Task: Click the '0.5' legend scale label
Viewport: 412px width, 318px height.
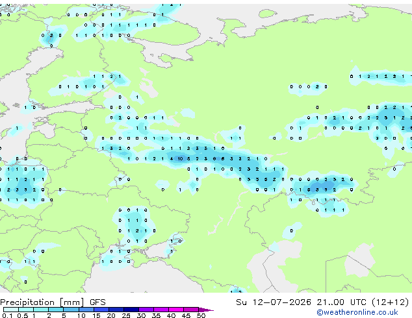Action: 23,315
